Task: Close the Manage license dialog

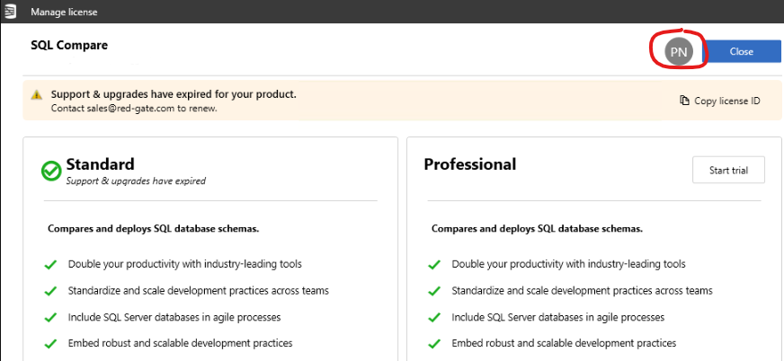Action: [x=742, y=51]
